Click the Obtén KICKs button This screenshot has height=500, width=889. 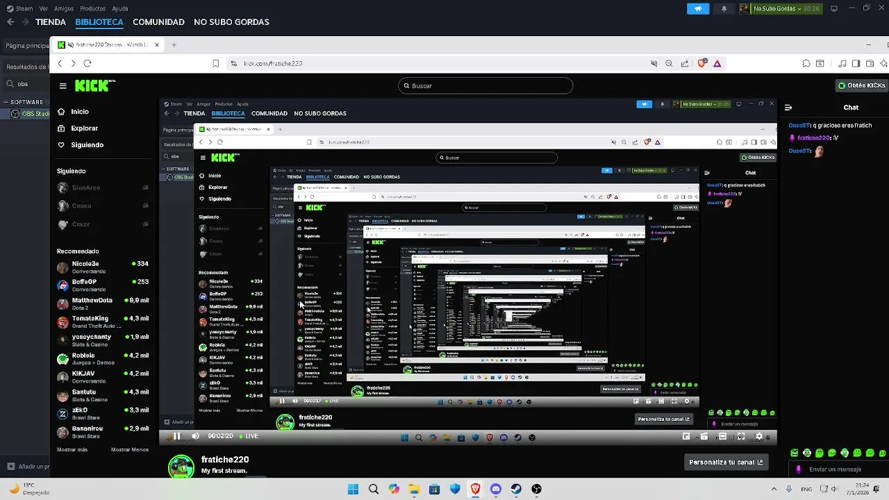(x=861, y=85)
